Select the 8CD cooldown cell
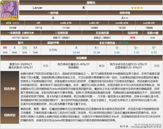Image resolution: width=163 pixels, height=129 pixels. pos(102,66)
